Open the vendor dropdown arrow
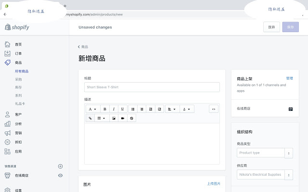Viewport: 308px width, 192px height. [289, 175]
